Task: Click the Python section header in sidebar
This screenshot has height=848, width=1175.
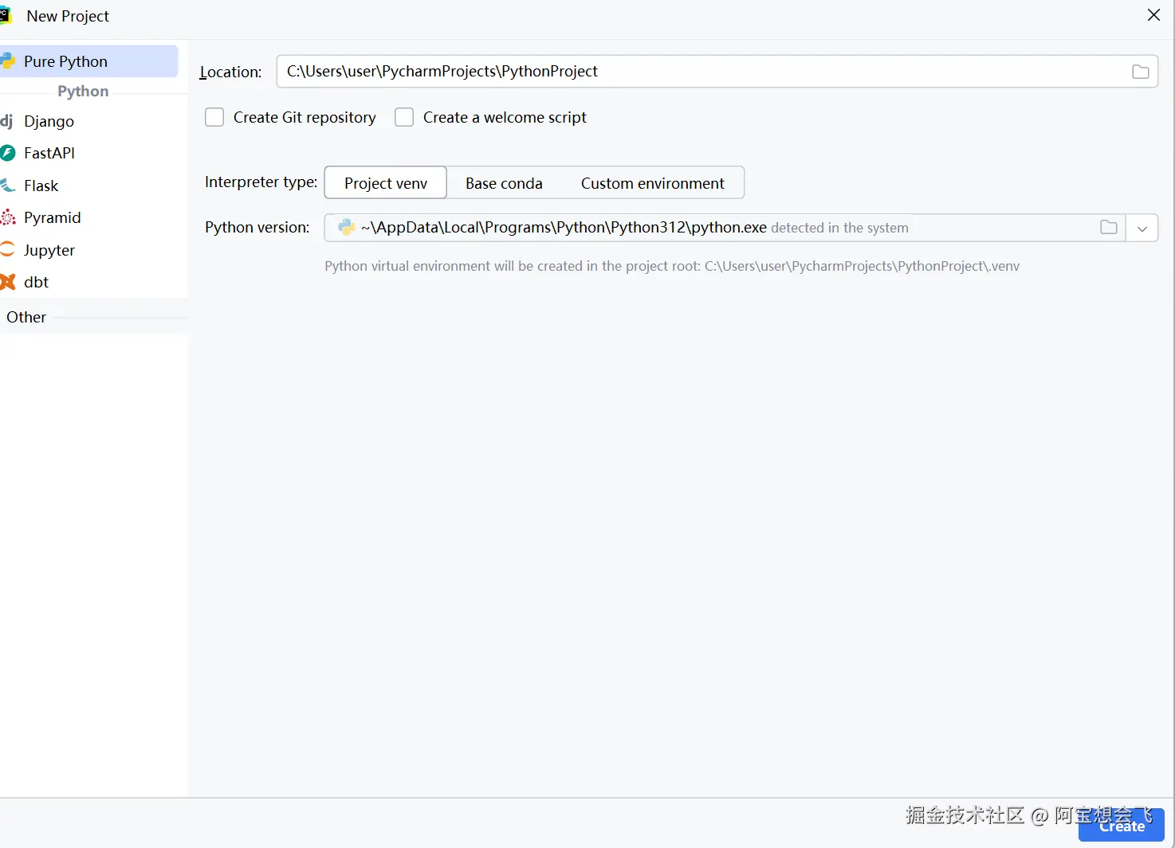Action: (83, 91)
